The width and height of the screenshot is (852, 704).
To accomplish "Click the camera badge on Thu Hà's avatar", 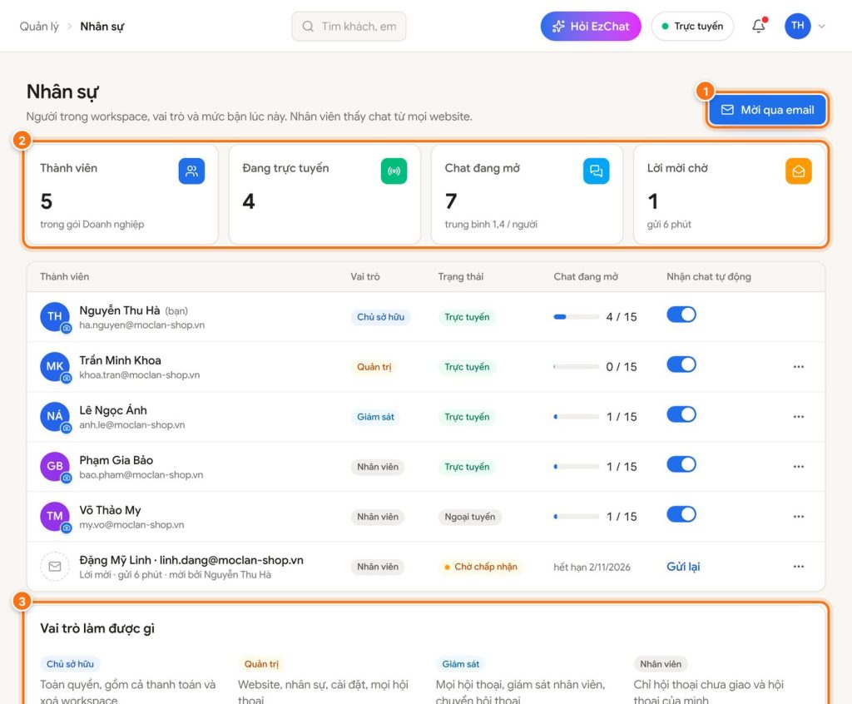I will (x=67, y=329).
